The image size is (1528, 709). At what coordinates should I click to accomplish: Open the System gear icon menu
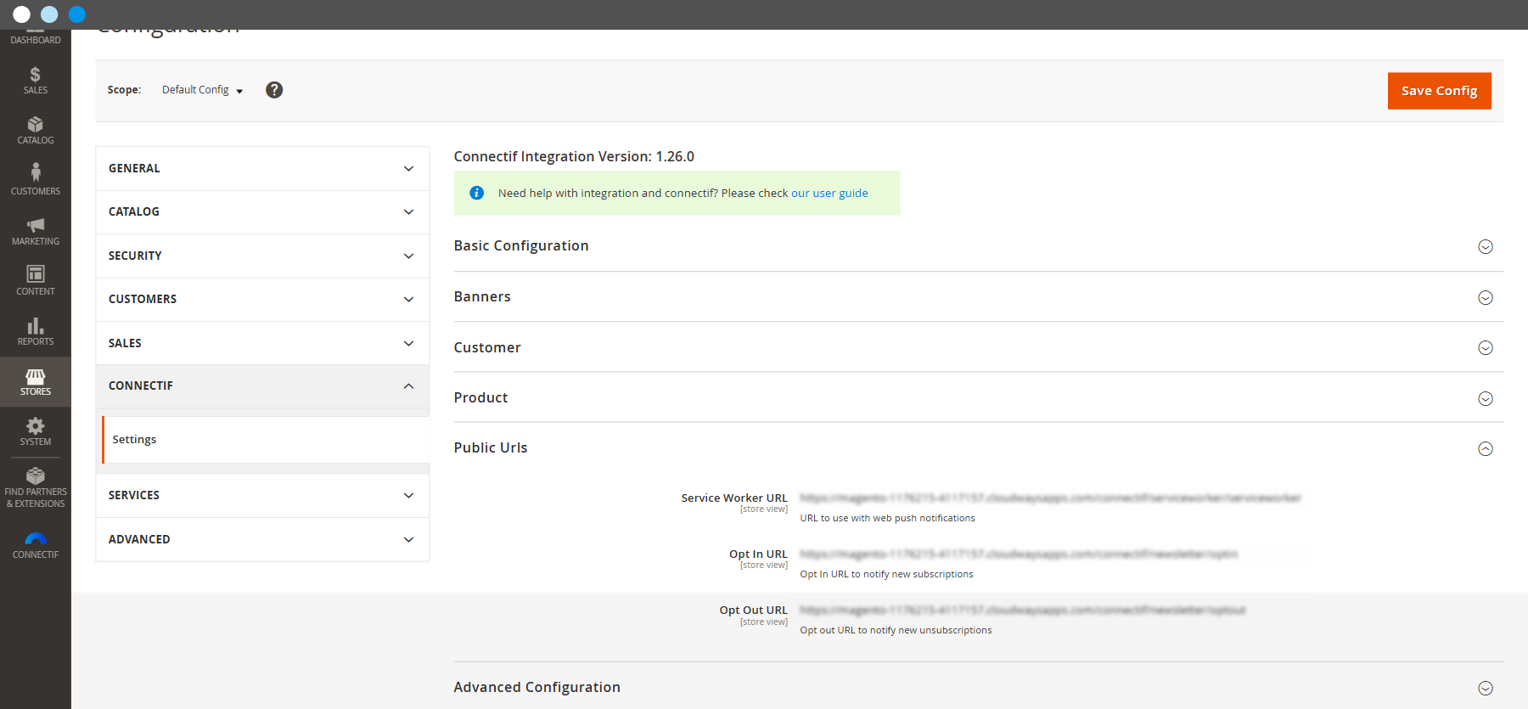coord(36,431)
